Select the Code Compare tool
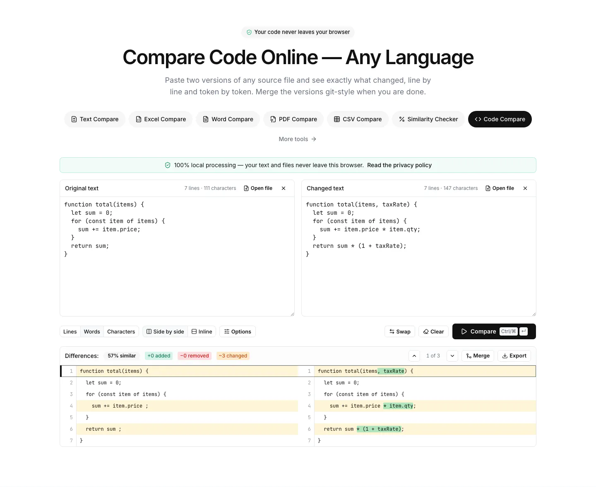 tap(500, 119)
